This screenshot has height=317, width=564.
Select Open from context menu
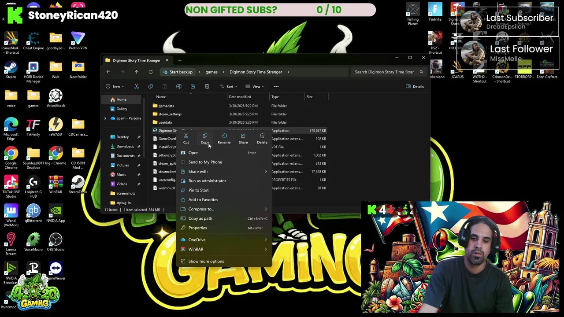[224, 153]
